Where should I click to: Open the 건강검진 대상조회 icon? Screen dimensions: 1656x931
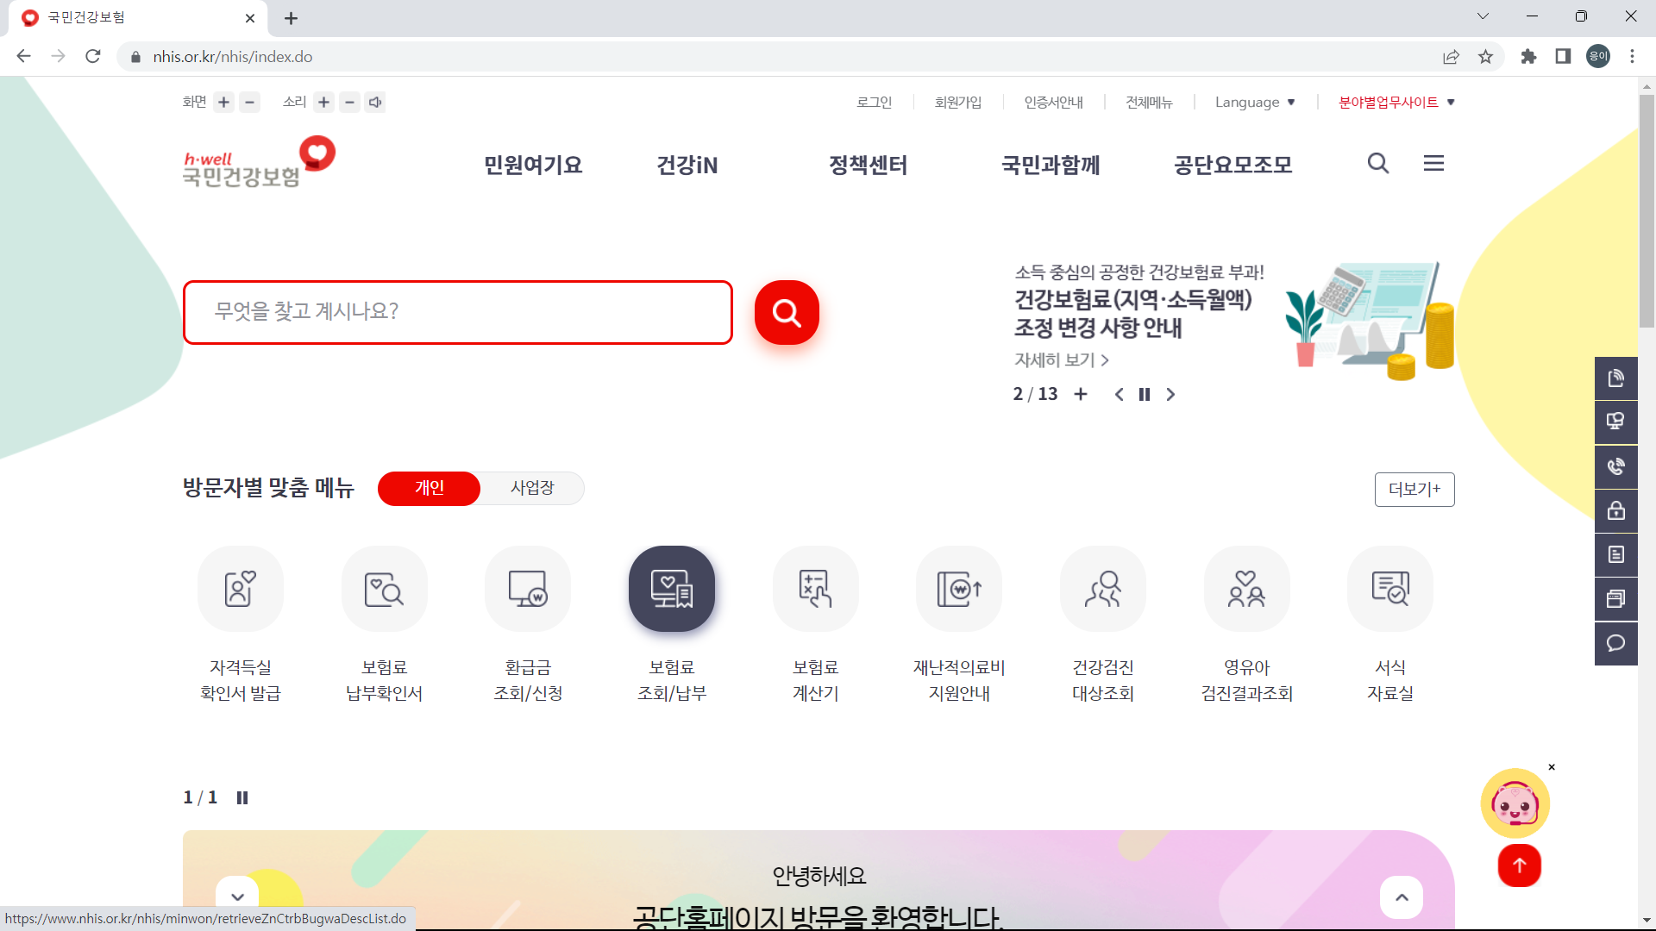coord(1102,589)
